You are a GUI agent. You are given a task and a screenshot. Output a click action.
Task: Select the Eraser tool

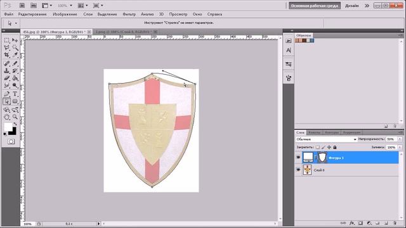tap(7, 78)
